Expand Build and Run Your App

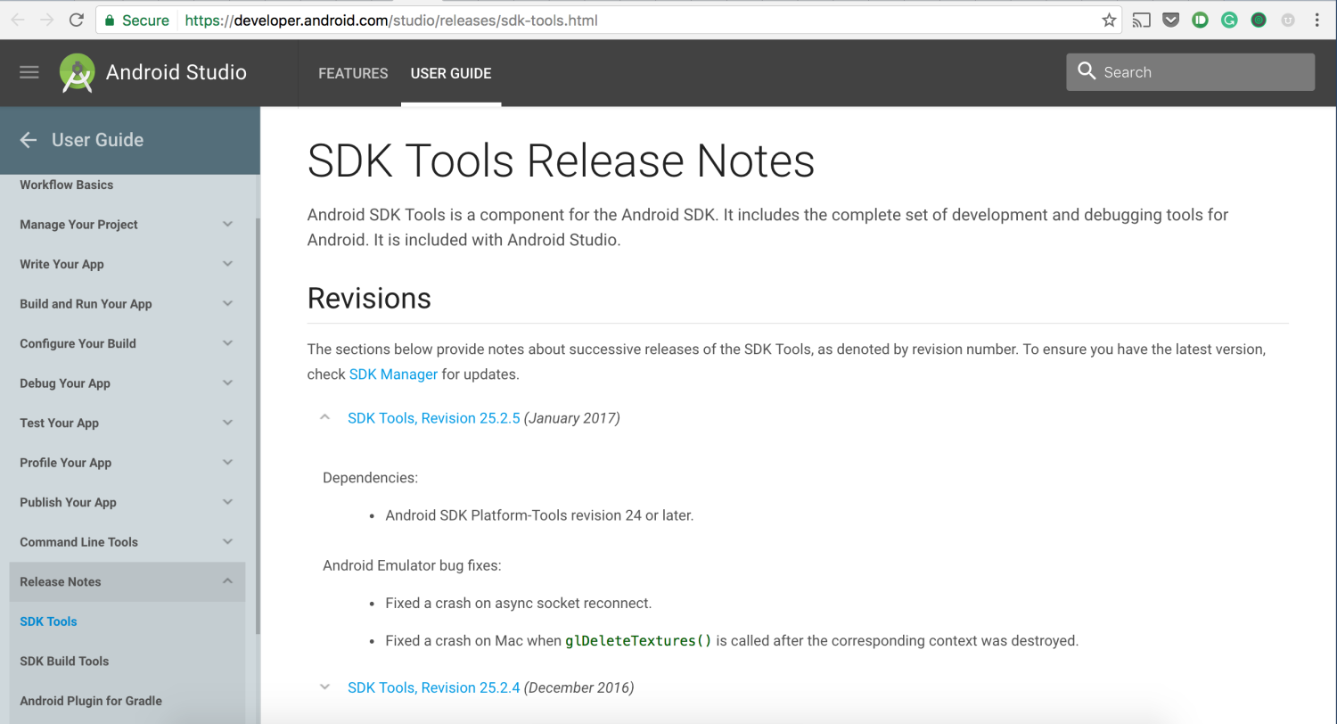coord(227,304)
